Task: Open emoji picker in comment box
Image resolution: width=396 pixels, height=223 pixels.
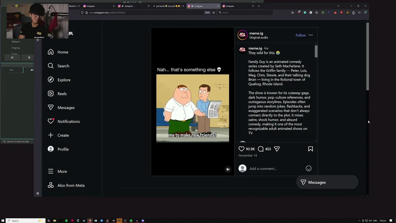Action: tap(308, 168)
